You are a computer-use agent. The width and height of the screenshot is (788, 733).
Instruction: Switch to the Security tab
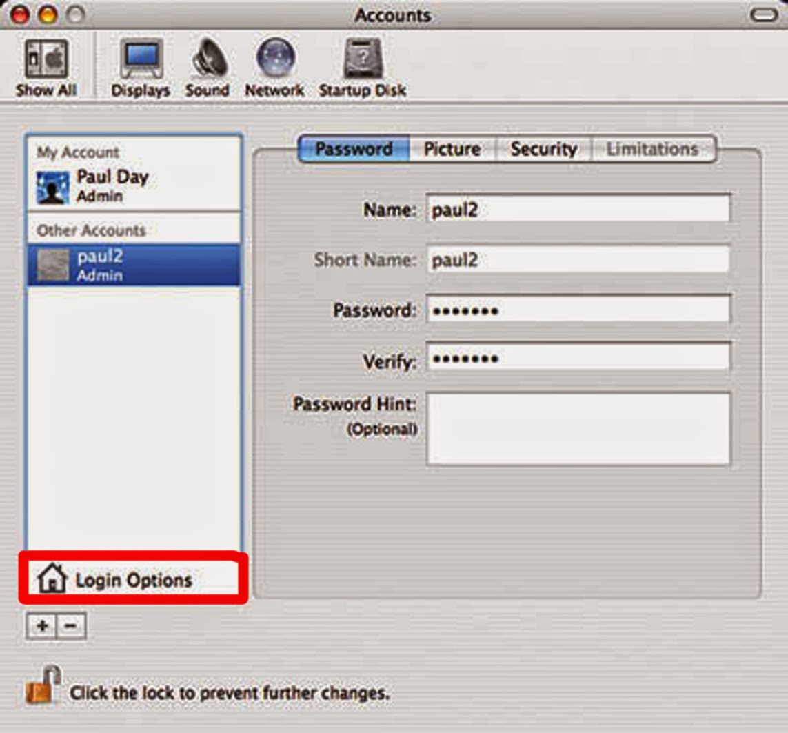tap(543, 149)
